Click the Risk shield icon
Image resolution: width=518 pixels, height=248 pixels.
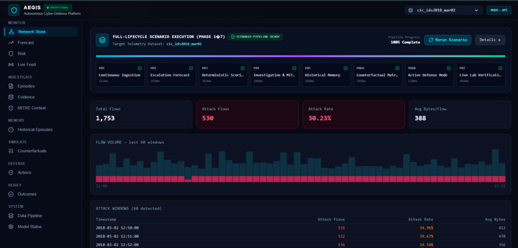coord(11,53)
